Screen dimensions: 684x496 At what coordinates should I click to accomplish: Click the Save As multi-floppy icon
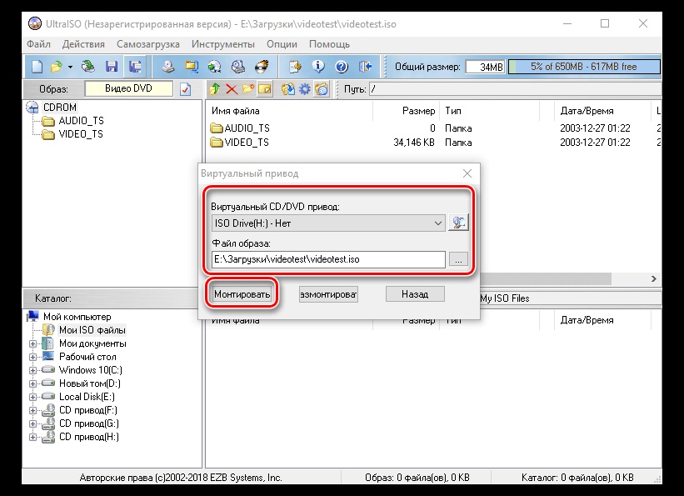pos(135,67)
